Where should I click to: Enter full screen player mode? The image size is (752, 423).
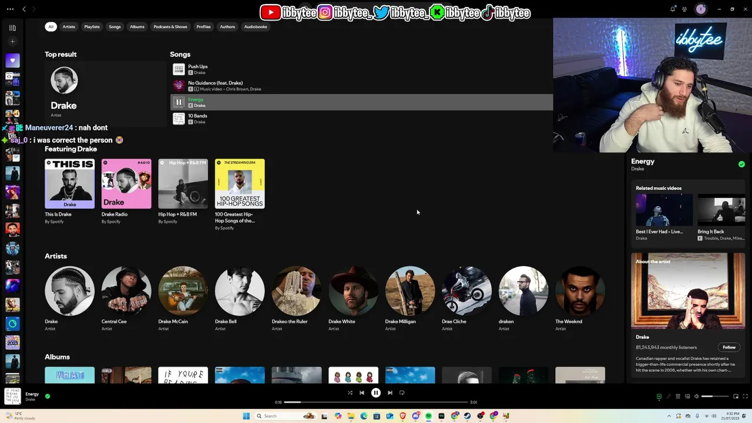tap(746, 397)
